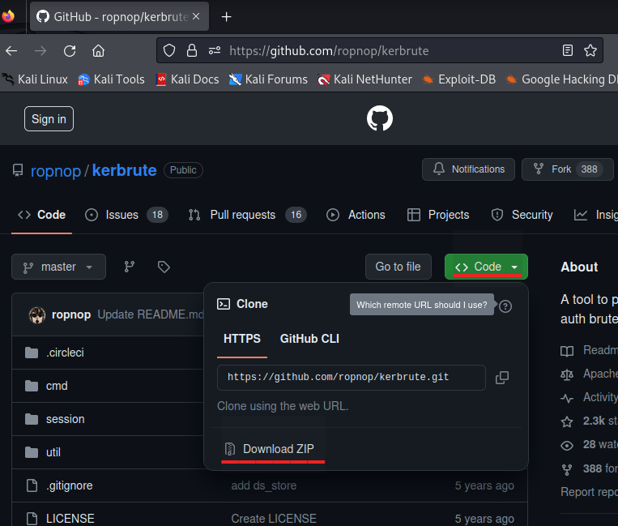Open site permissions icon in the address bar
The image size is (618, 526).
click(215, 50)
